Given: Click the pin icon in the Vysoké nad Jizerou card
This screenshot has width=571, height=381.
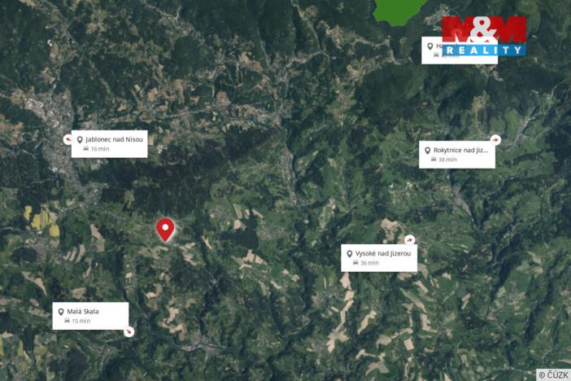Looking at the screenshot, I should [349, 254].
